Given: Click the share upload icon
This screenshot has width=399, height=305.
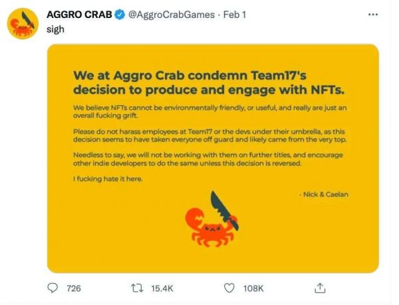Looking at the screenshot, I should 320,288.
